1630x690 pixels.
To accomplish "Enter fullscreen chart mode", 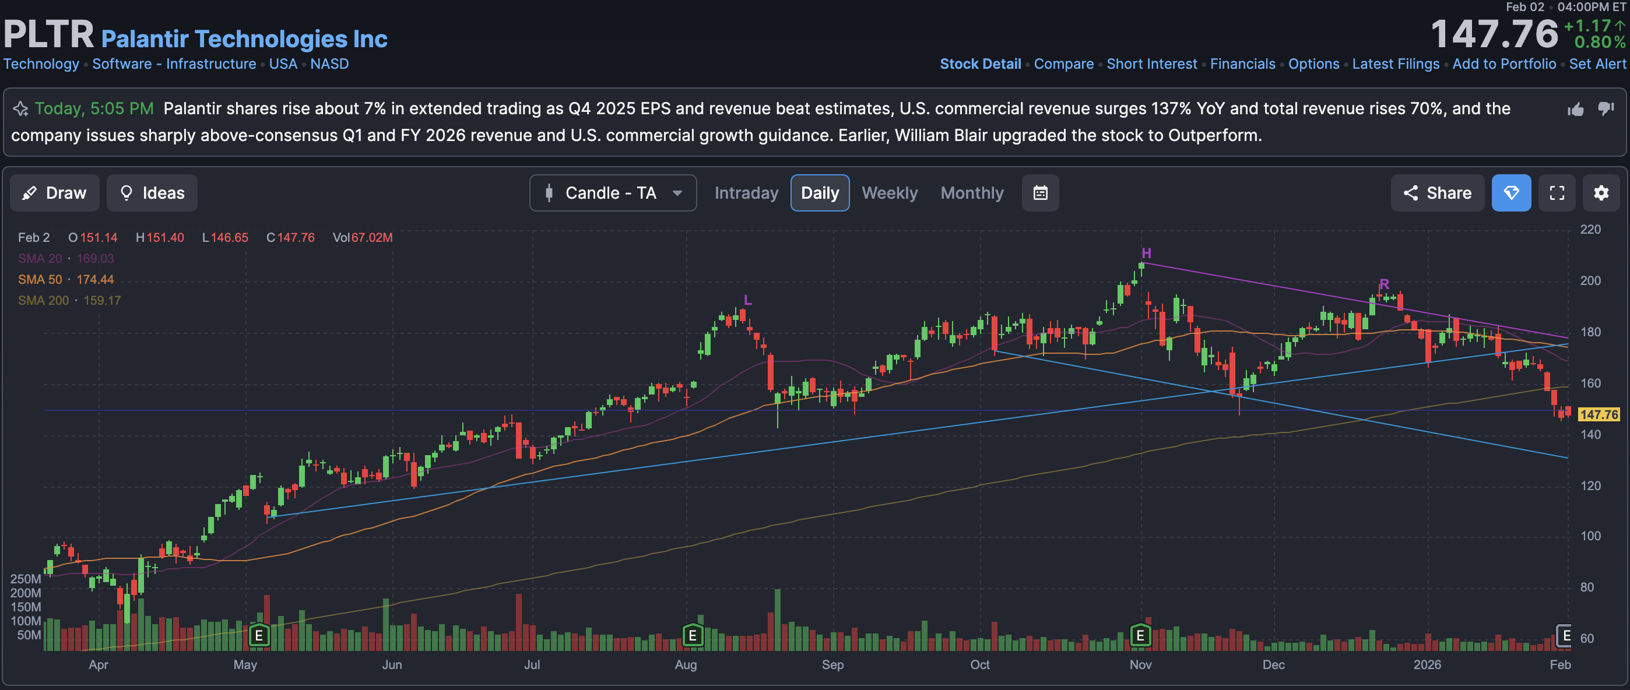I will pos(1557,193).
